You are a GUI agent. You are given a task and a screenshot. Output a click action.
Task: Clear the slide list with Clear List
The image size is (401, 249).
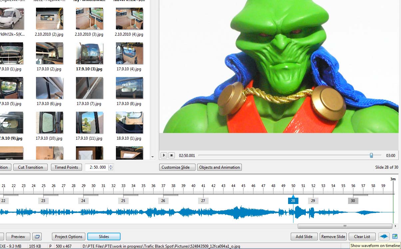tap(362, 237)
